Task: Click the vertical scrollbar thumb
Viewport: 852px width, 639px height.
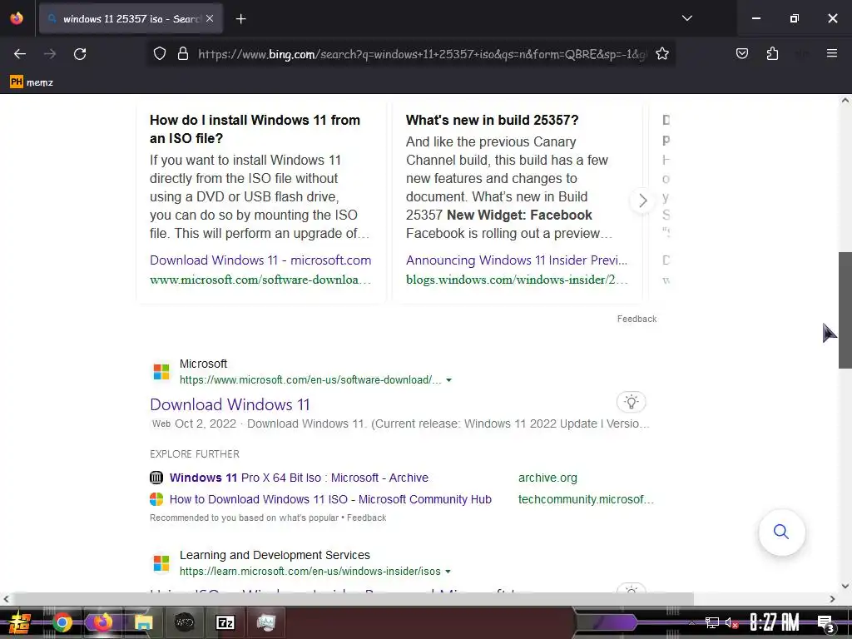Action: coord(845,310)
